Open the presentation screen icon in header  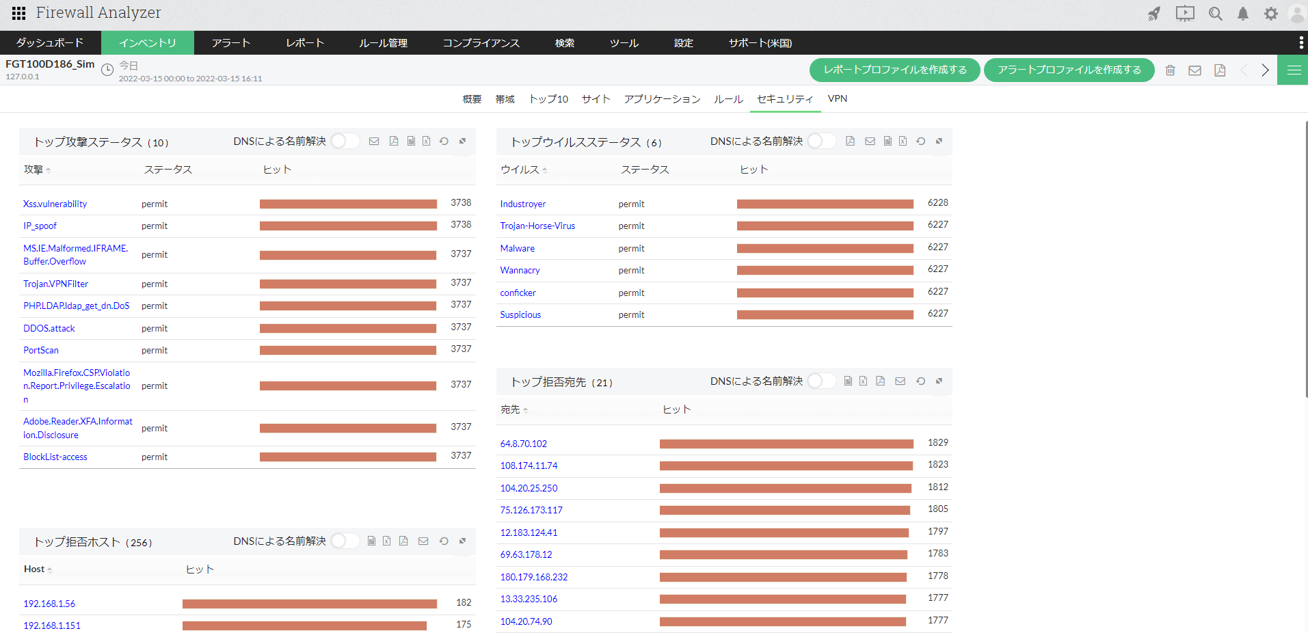(1185, 14)
